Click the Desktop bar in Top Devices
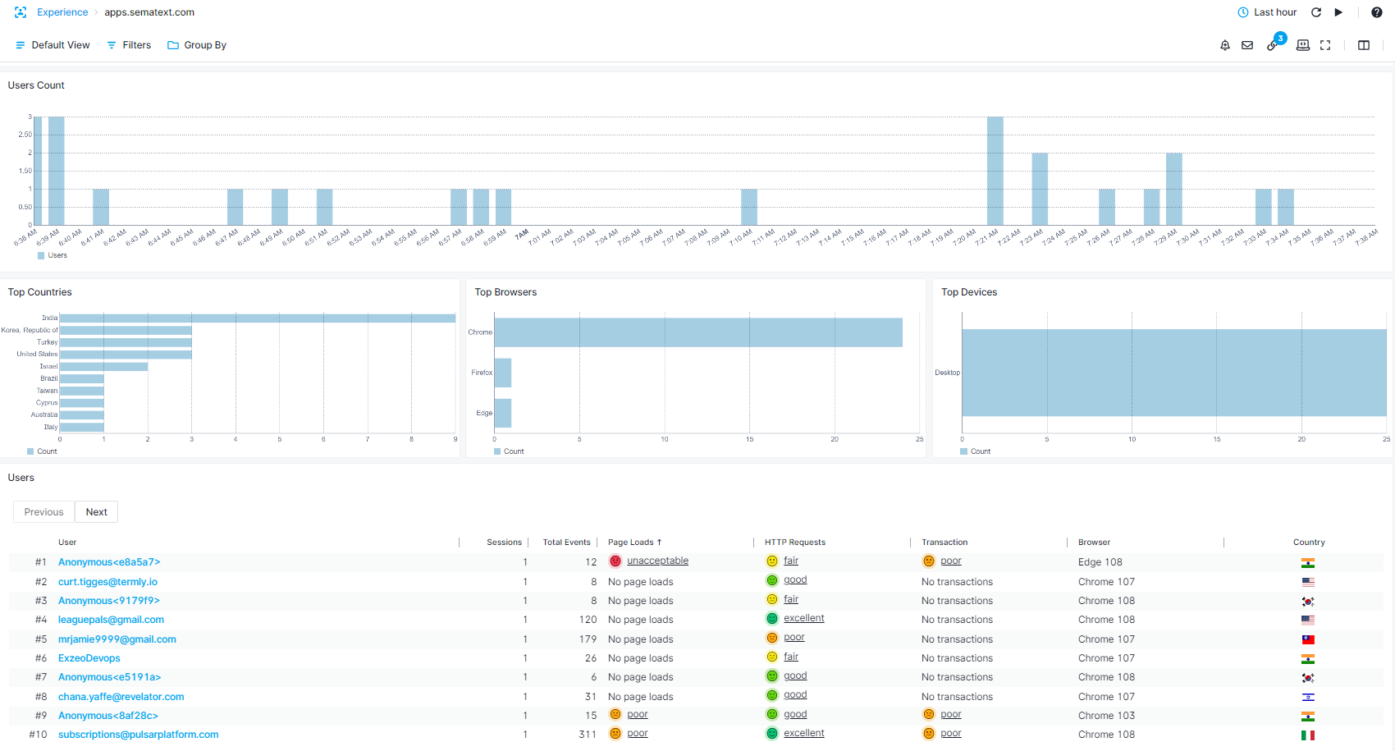 click(1174, 373)
